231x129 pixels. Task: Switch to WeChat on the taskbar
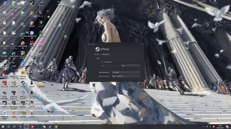pyautogui.click(x=44, y=126)
